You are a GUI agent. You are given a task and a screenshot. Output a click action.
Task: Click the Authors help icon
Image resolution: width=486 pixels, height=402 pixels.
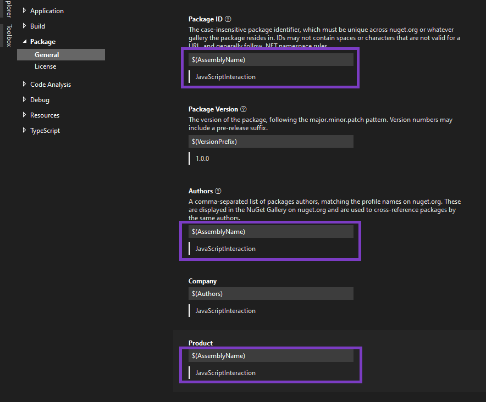218,191
